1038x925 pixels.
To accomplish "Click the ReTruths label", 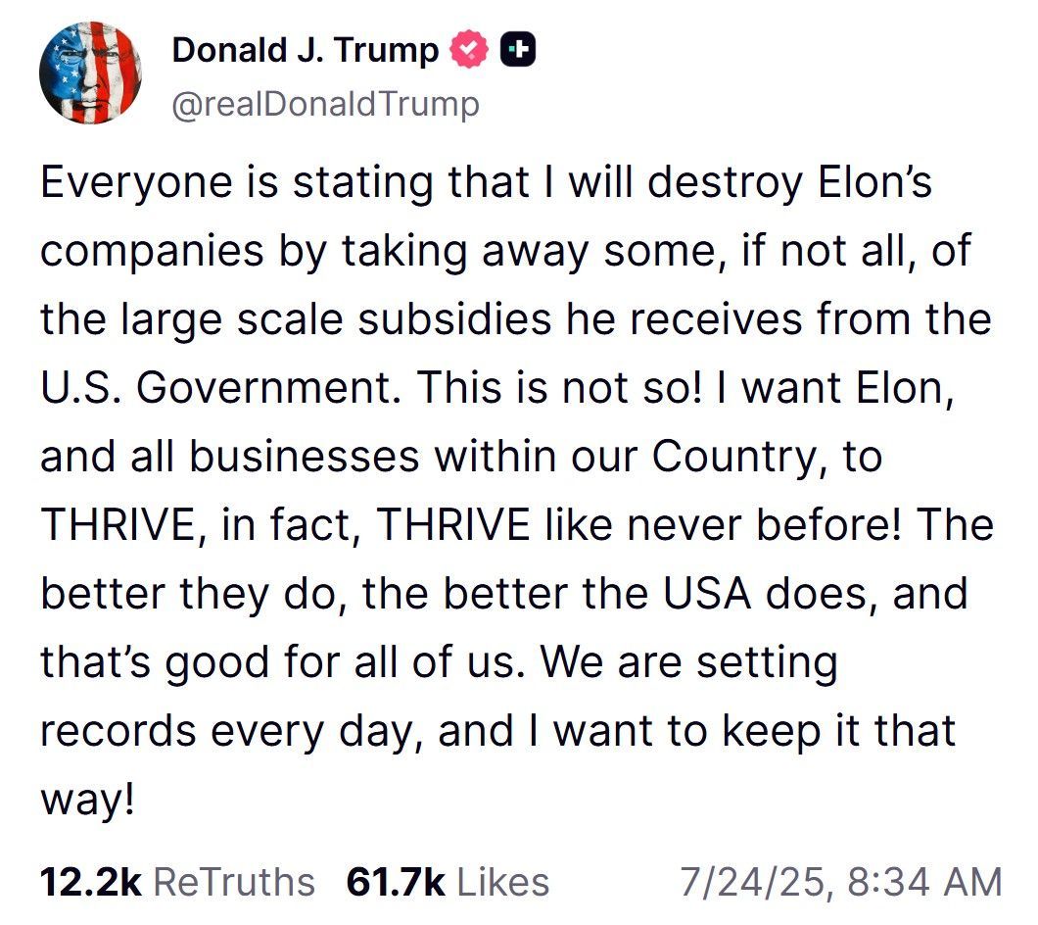I will pos(235,881).
